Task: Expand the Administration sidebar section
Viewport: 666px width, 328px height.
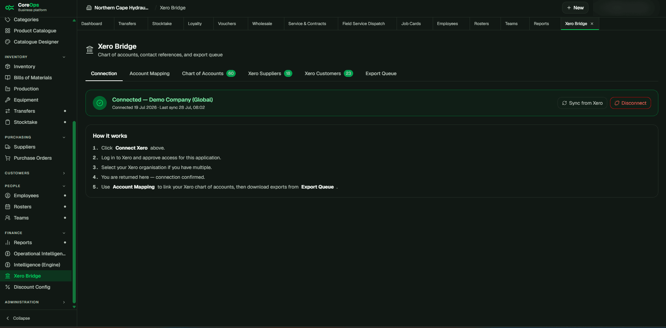Action: coord(64,302)
